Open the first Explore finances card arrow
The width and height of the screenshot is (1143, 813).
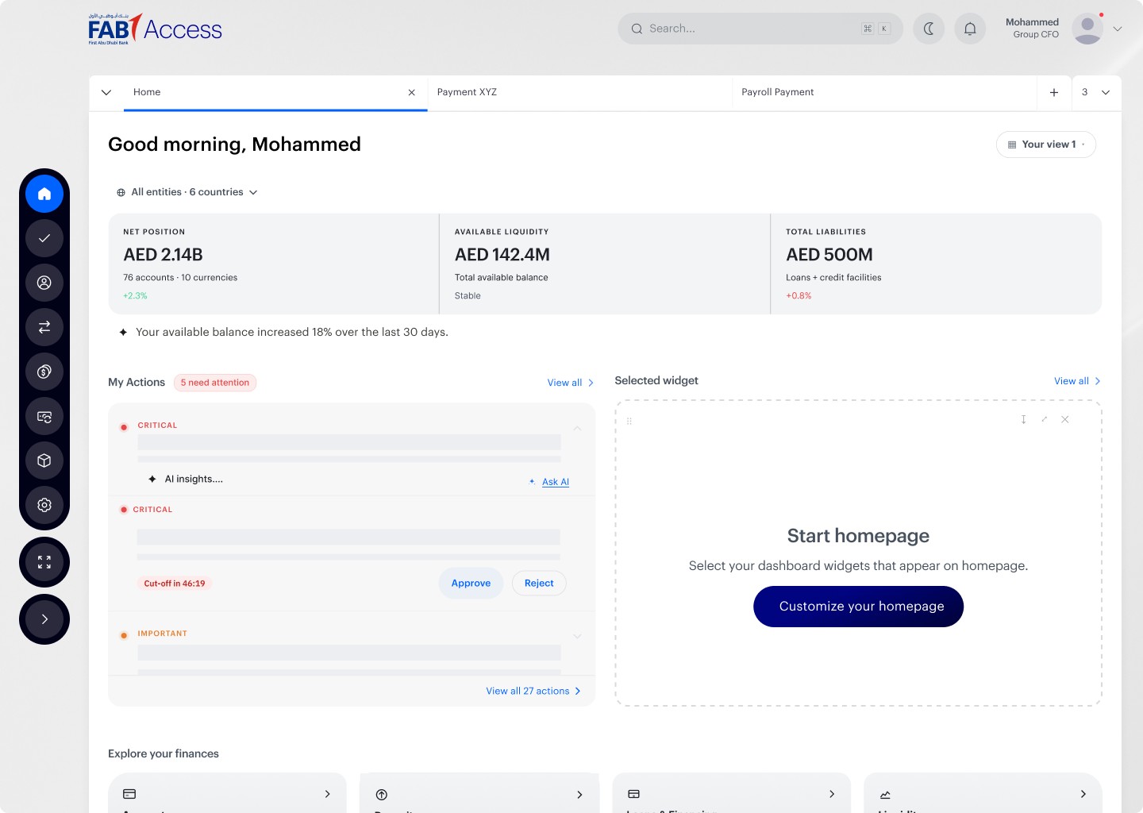[x=328, y=794]
